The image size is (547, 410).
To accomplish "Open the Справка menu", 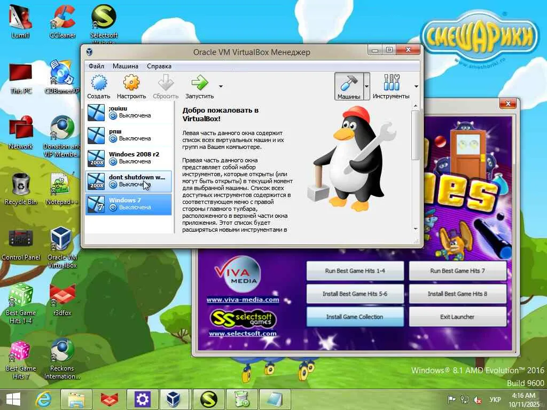I will (159, 66).
